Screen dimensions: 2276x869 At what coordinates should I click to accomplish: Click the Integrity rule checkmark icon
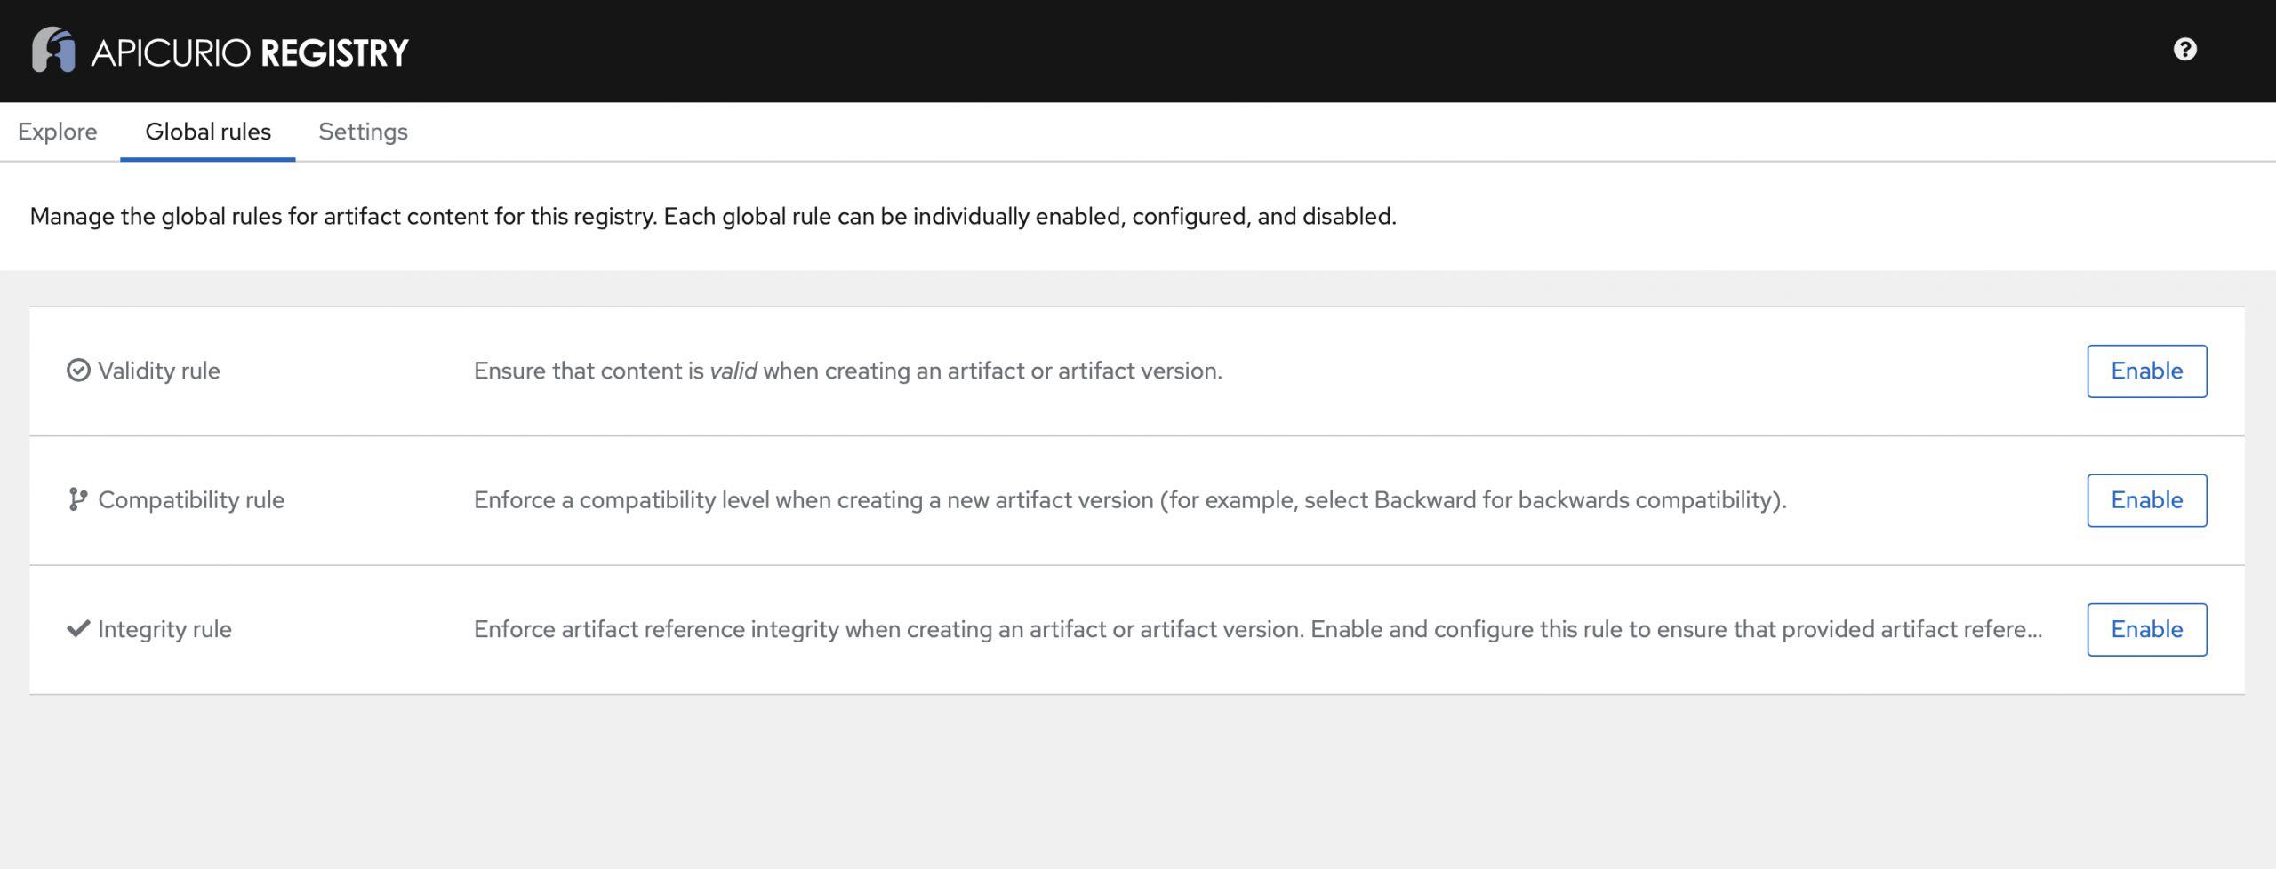point(78,629)
